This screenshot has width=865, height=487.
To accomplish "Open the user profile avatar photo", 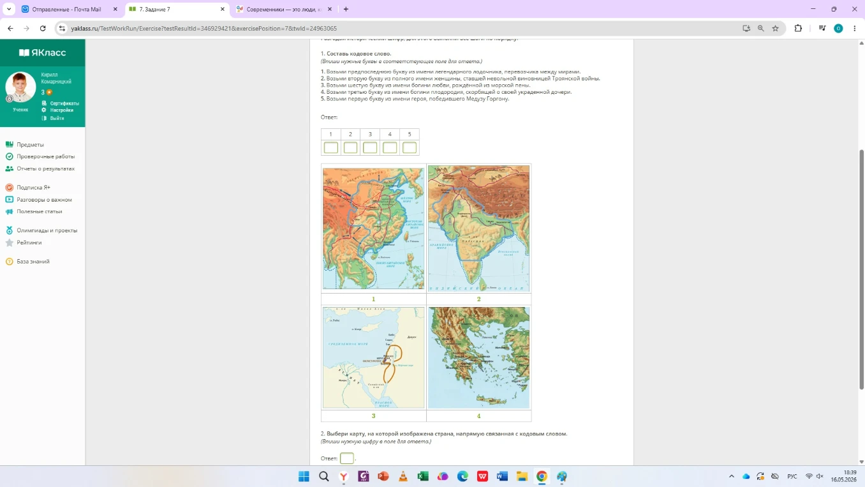I will coord(20,87).
